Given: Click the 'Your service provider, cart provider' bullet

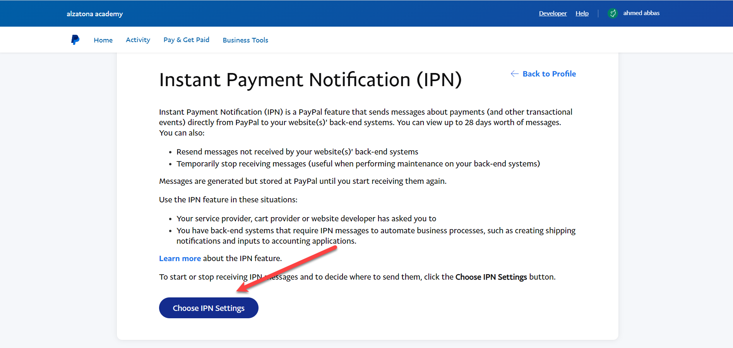Looking at the screenshot, I should pyautogui.click(x=307, y=219).
